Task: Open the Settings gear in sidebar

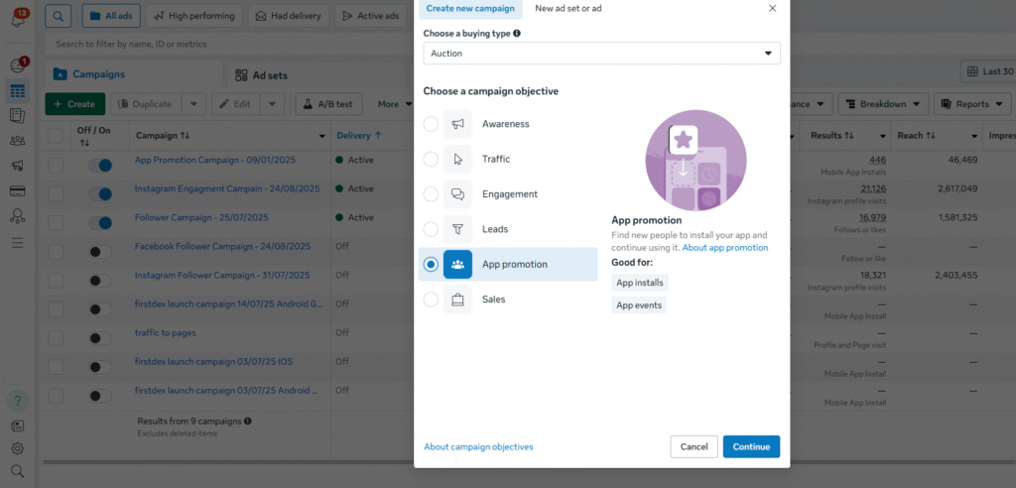Action: [17, 448]
